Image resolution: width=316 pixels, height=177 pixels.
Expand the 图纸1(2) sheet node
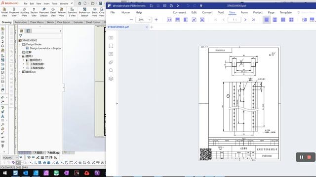click(x=20, y=72)
